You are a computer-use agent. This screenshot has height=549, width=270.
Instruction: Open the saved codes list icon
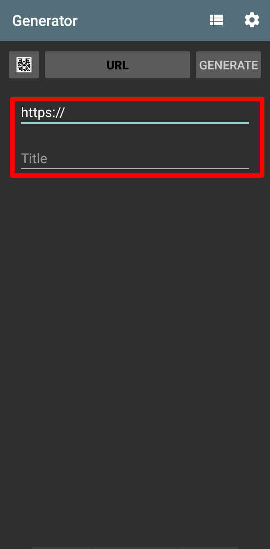point(216,20)
